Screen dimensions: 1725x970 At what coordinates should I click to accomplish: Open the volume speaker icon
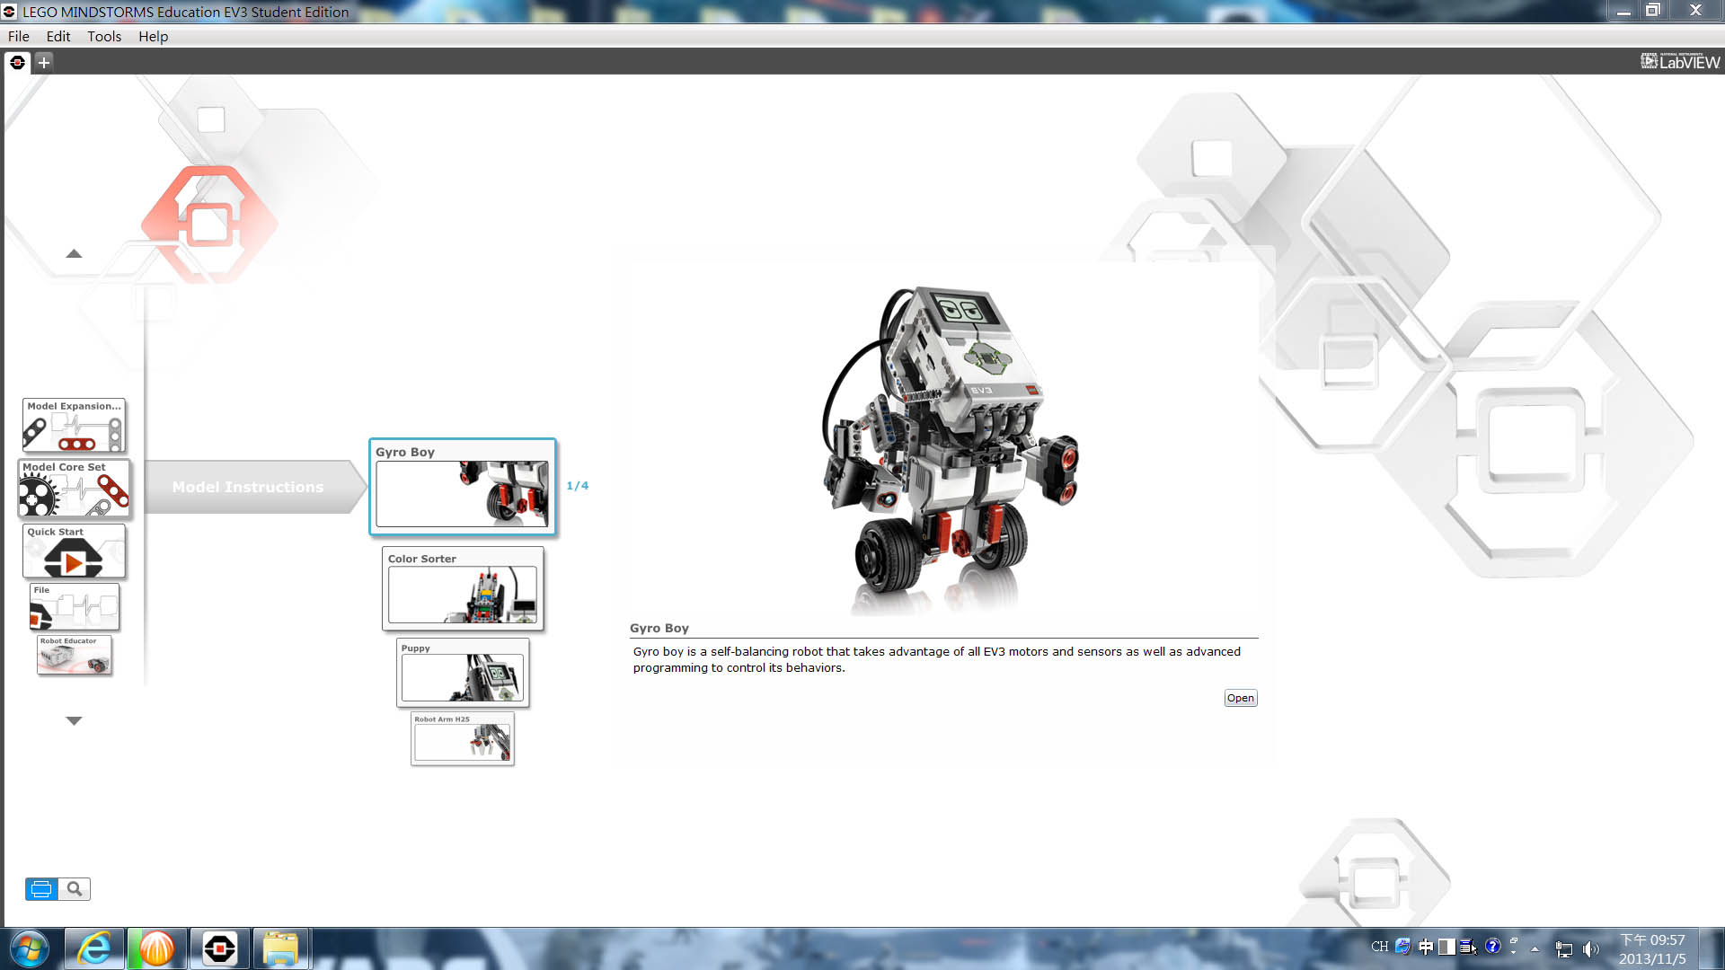(x=1591, y=949)
